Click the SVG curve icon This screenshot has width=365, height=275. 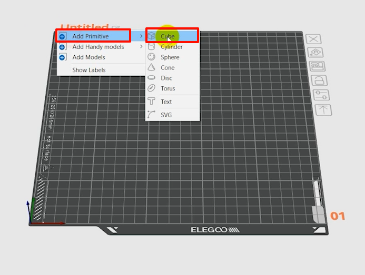pyautogui.click(x=152, y=115)
